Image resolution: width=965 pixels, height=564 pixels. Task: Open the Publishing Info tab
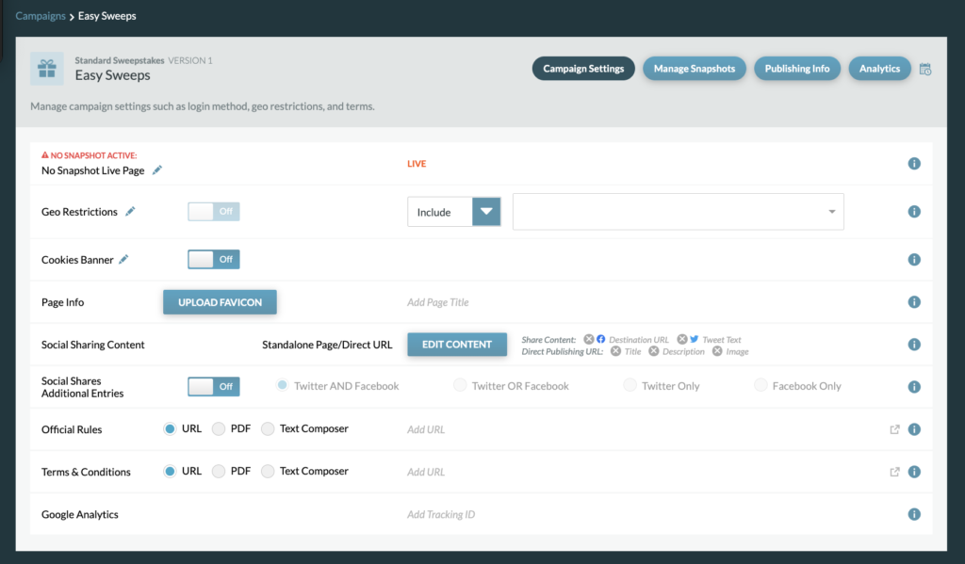pos(796,69)
